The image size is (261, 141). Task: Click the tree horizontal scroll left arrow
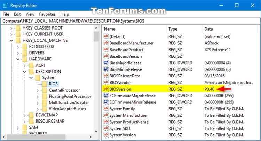[4, 137]
